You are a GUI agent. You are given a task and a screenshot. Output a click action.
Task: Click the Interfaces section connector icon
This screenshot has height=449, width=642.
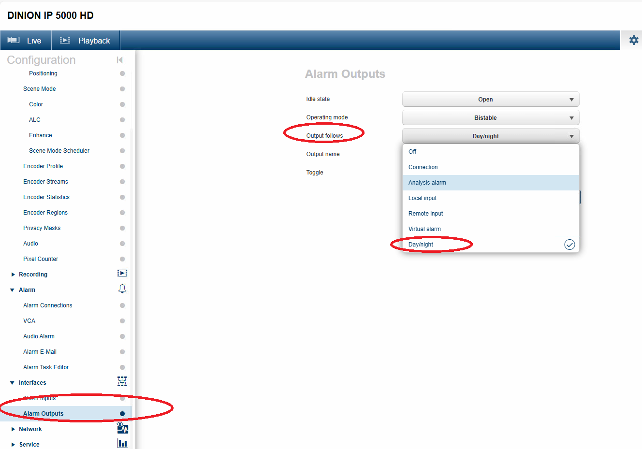(122, 381)
